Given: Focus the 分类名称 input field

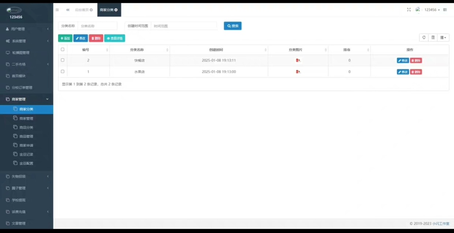Looking at the screenshot, I should coord(97,26).
